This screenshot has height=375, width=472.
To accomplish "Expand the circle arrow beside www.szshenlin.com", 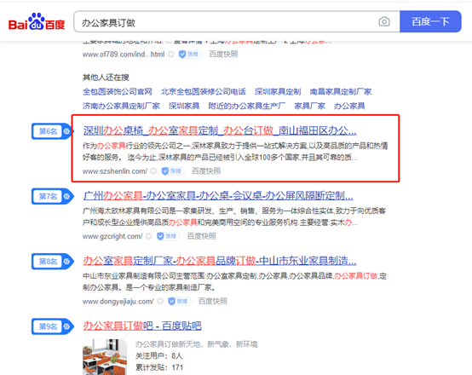I will (x=153, y=171).
